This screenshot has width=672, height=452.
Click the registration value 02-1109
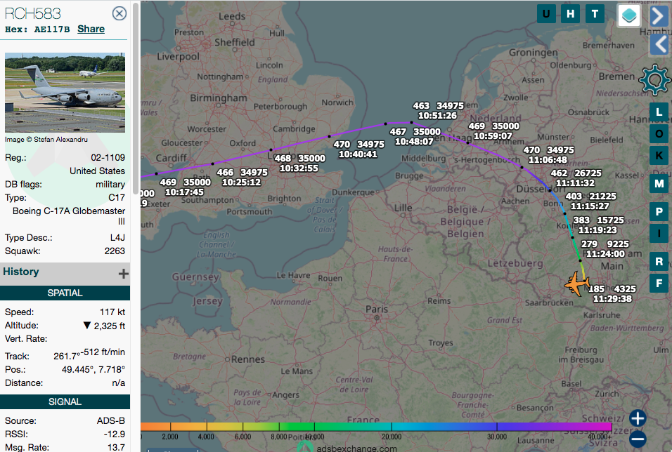(108, 157)
